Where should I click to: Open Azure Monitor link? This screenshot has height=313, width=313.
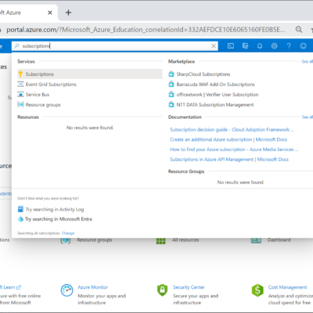click(x=92, y=287)
